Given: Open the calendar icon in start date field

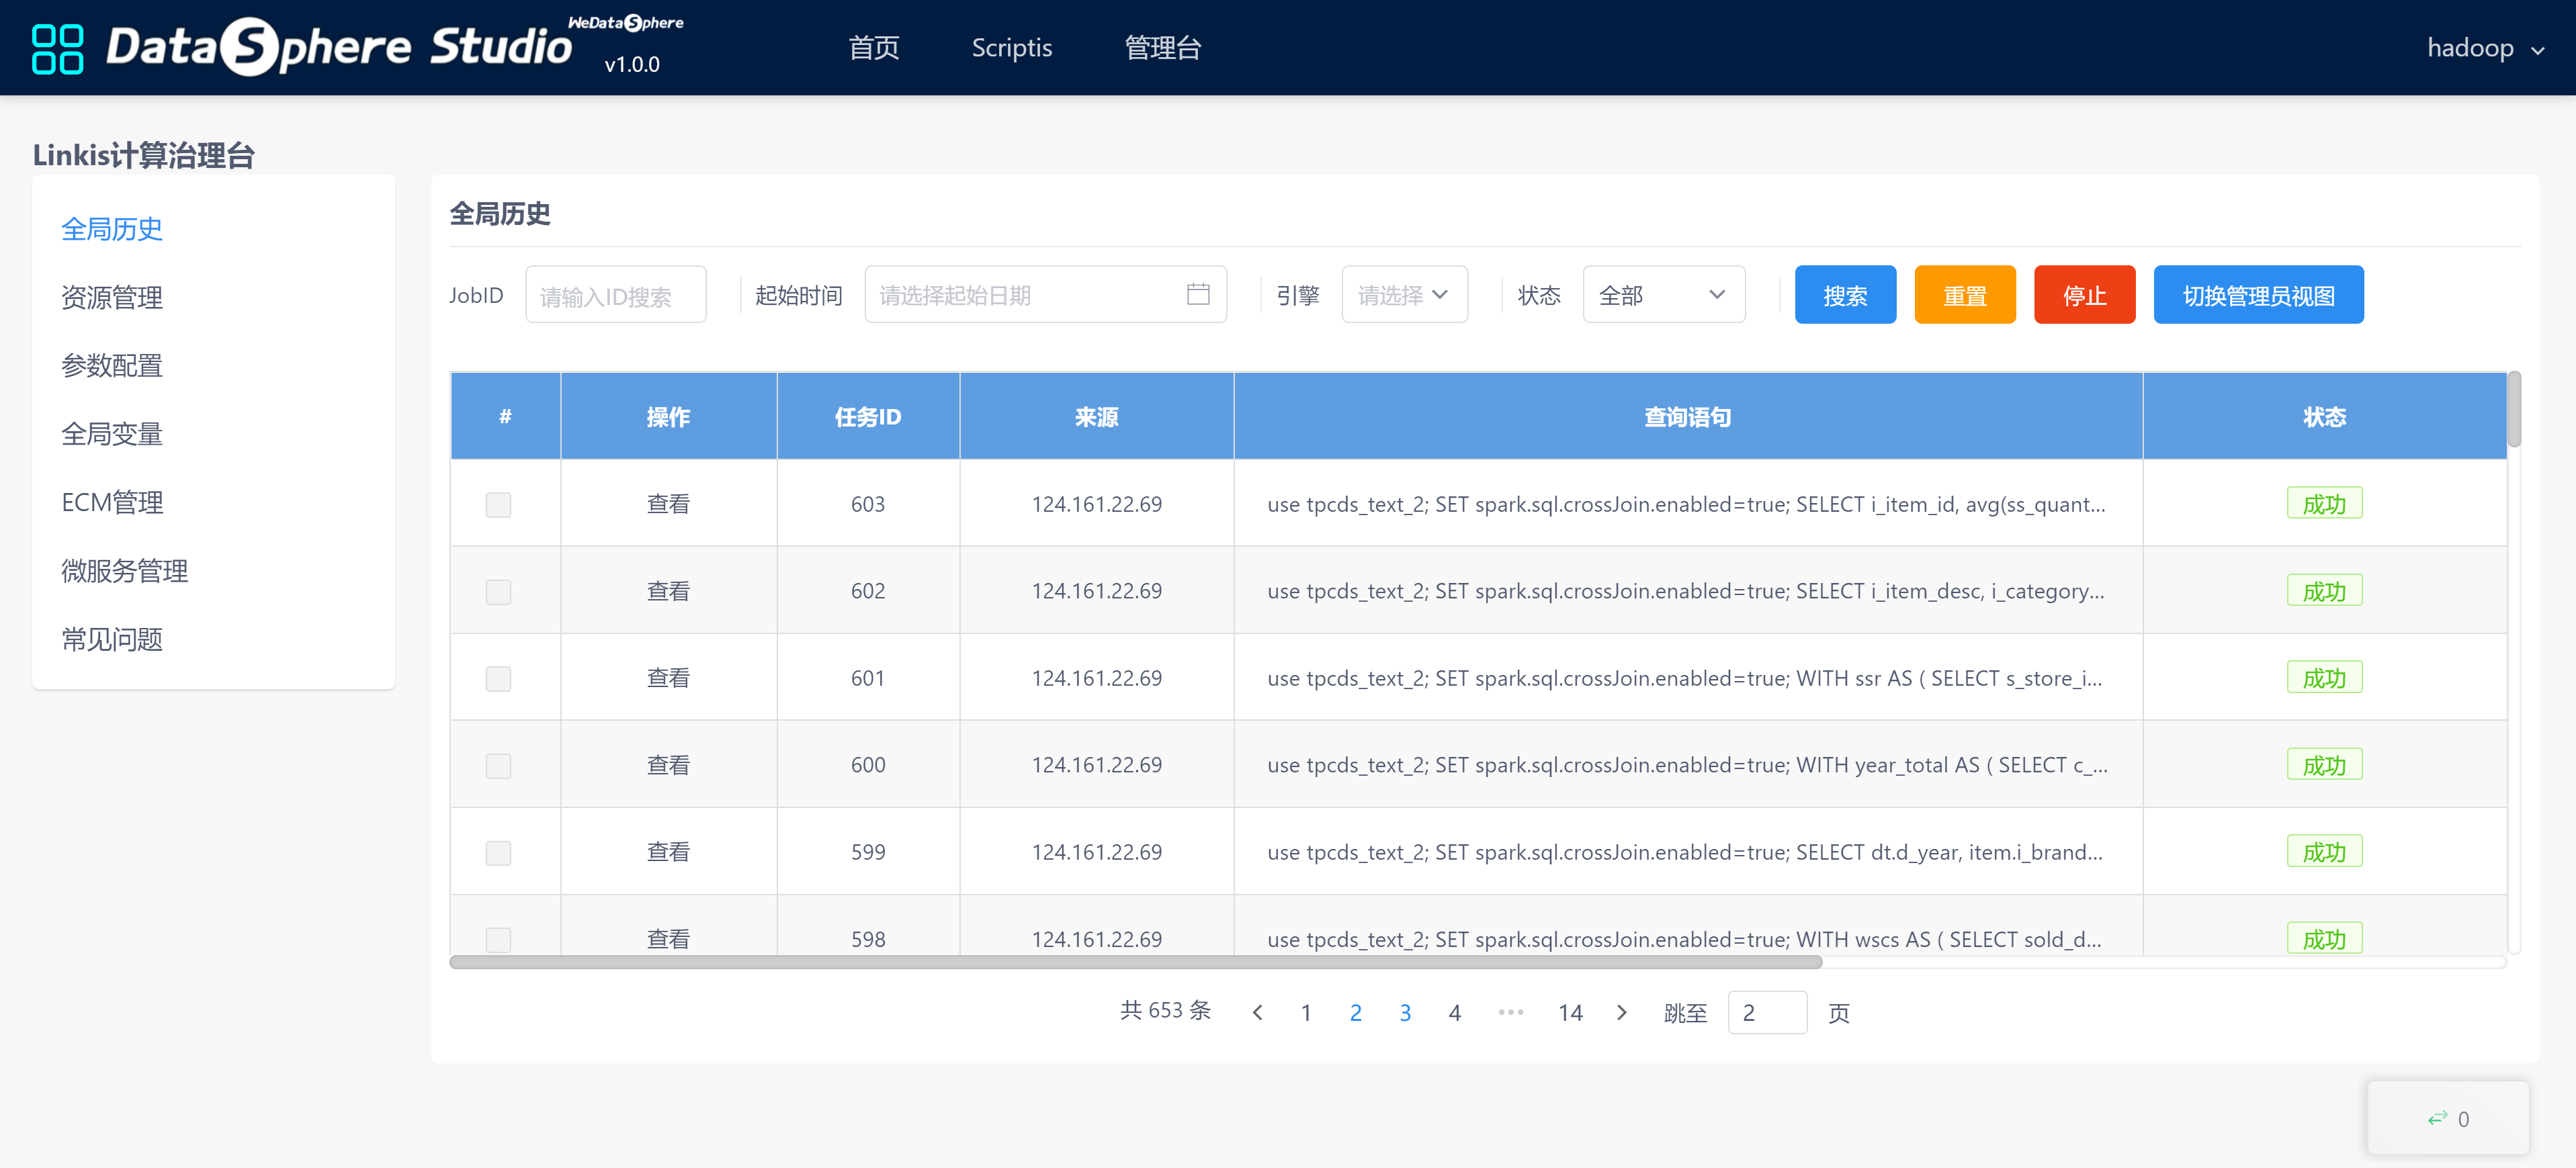Looking at the screenshot, I should (x=1197, y=294).
